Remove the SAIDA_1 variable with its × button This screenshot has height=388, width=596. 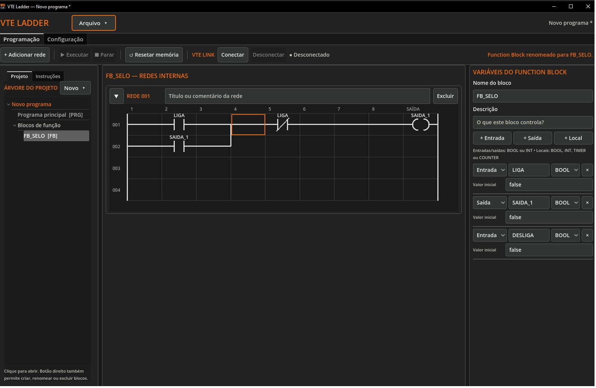pos(587,203)
